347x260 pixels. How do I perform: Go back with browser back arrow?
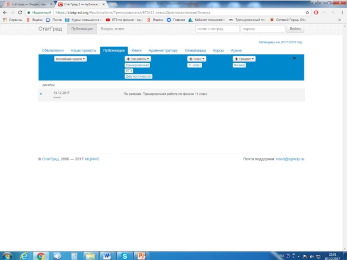pyautogui.click(x=5, y=13)
